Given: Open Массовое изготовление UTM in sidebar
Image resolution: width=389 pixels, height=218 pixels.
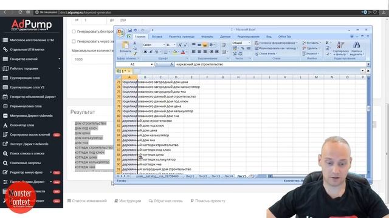Looking at the screenshot, I should click(x=32, y=40).
